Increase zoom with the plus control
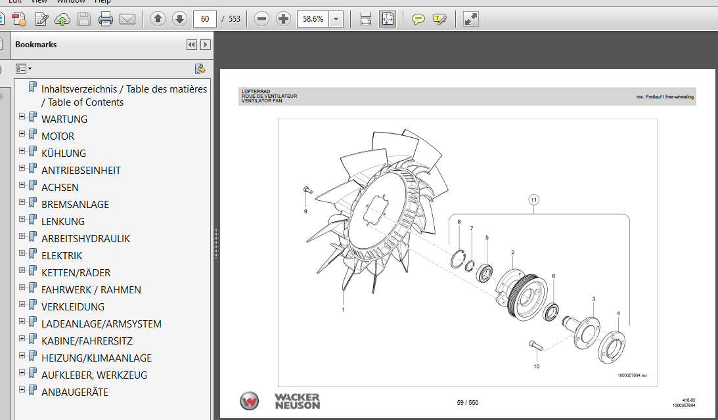The image size is (718, 420). pyautogui.click(x=282, y=18)
